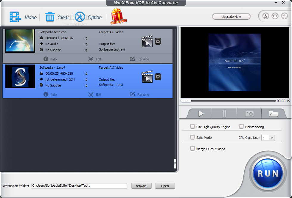Click Info icon for Softpedia - 1.mp4

[46, 94]
